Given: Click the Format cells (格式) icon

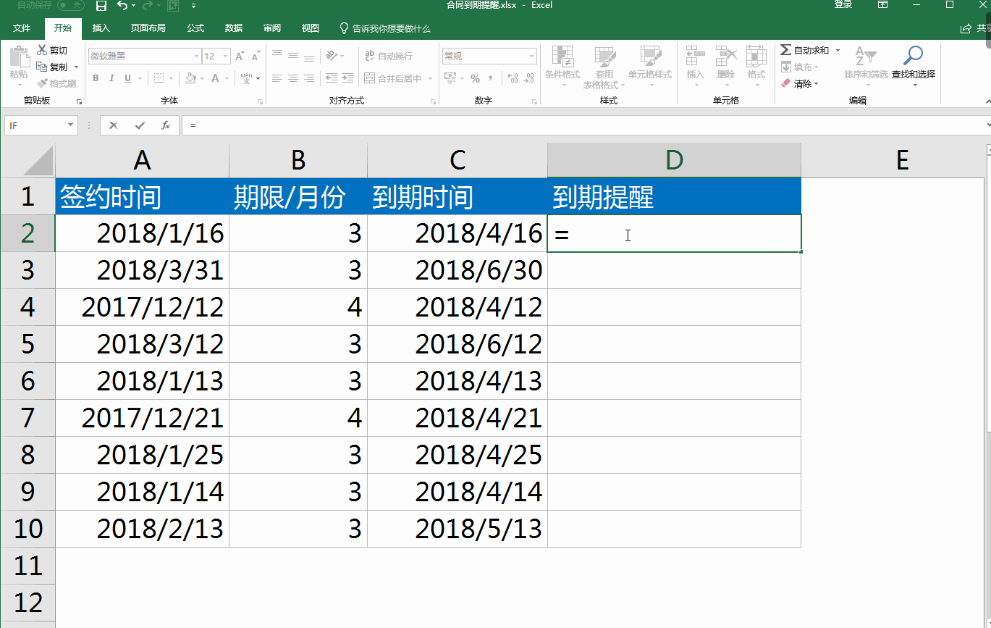Looking at the screenshot, I should pos(756,56).
